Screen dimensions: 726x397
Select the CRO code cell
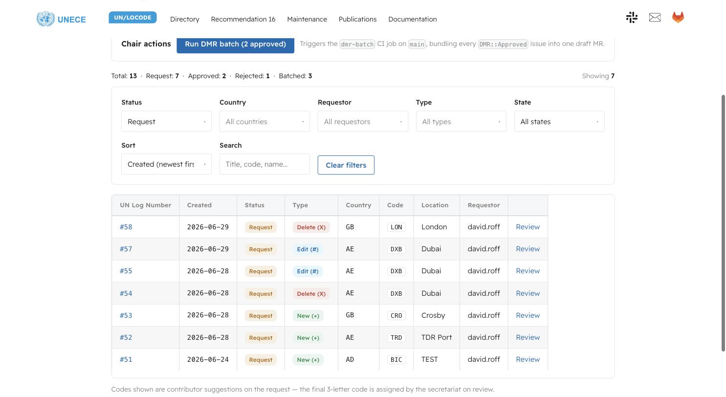click(396, 316)
